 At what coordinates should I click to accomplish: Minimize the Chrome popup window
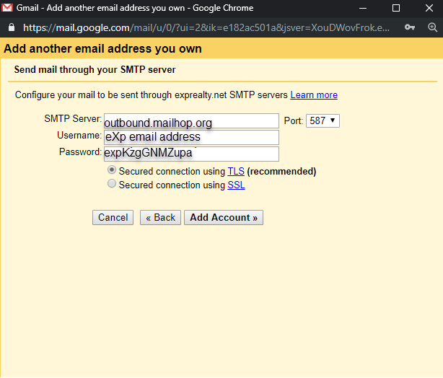(x=363, y=8)
